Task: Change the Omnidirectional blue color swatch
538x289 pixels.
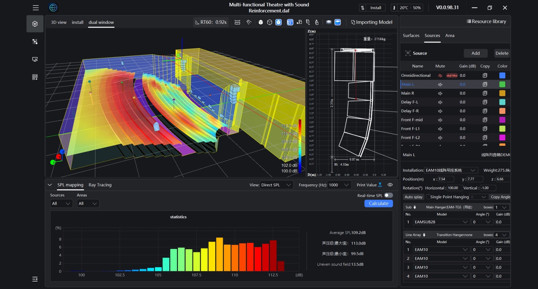Action: coord(502,76)
